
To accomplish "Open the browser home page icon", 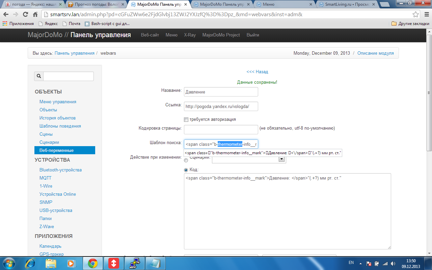I will (35, 15).
